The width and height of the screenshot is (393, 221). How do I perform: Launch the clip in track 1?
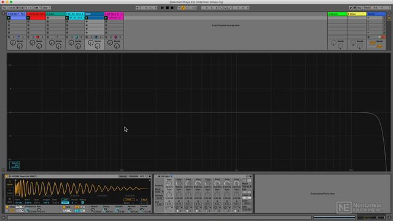coord(9,18)
